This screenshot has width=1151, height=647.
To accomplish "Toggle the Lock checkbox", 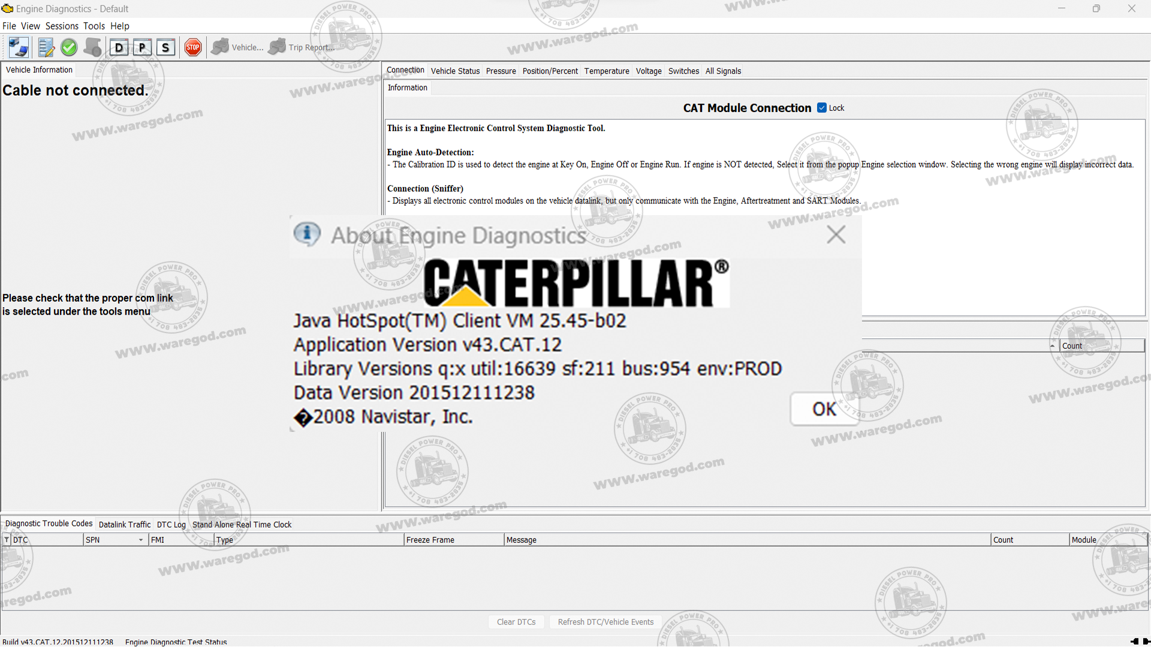I will click(x=822, y=108).
